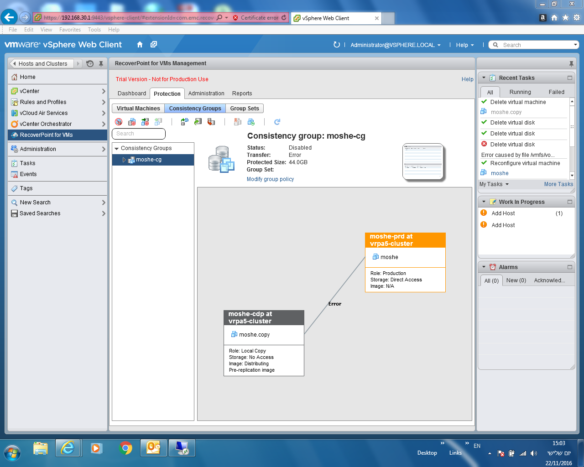Pin the right-side tasks panel
This screenshot has width=584, height=467.
click(x=571, y=64)
